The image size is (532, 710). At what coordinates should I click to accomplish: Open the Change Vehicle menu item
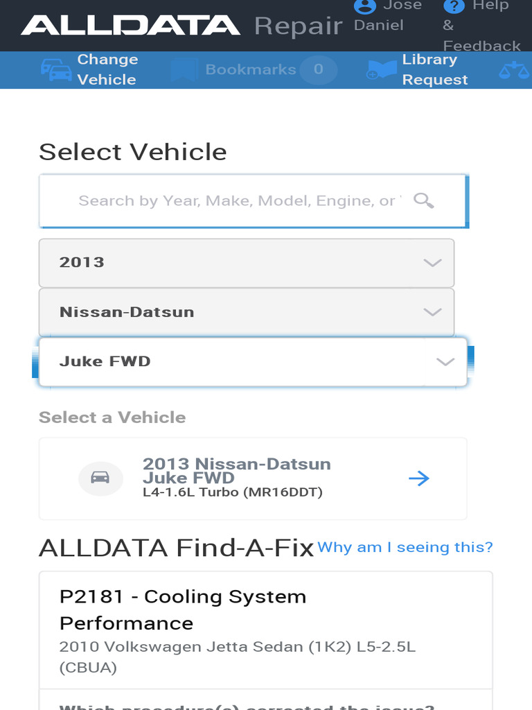[107, 69]
